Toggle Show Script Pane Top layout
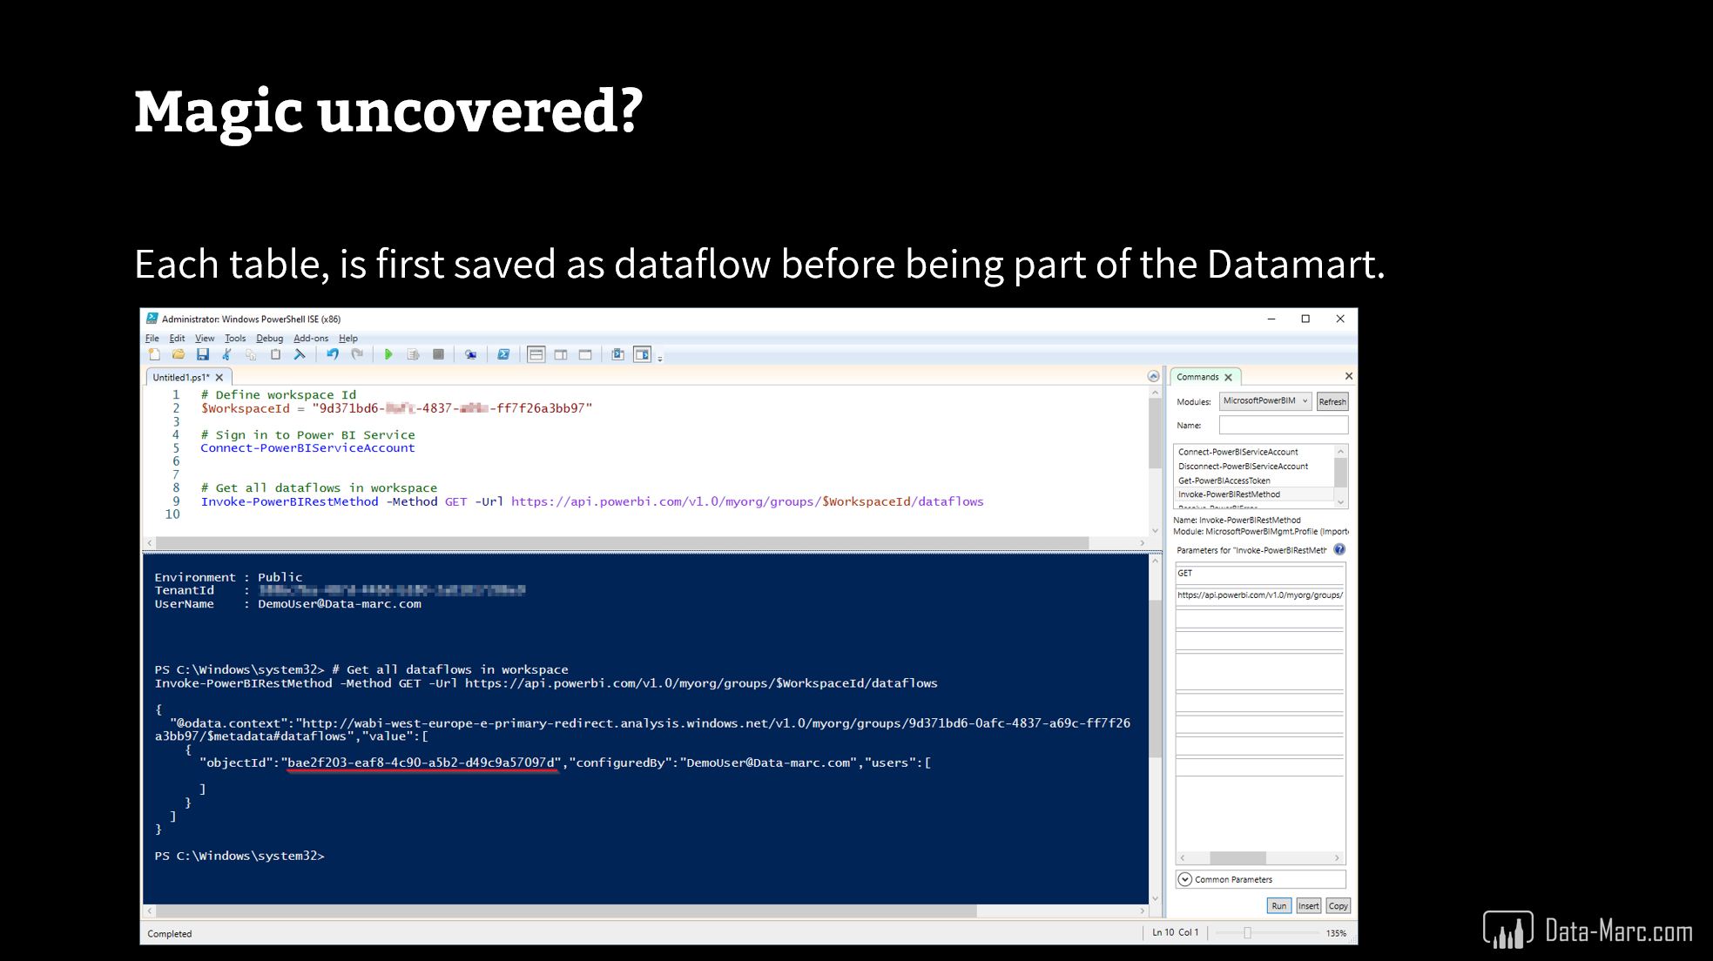The width and height of the screenshot is (1713, 961). pyautogui.click(x=535, y=354)
